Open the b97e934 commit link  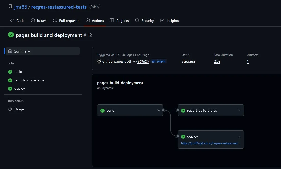click(x=143, y=61)
